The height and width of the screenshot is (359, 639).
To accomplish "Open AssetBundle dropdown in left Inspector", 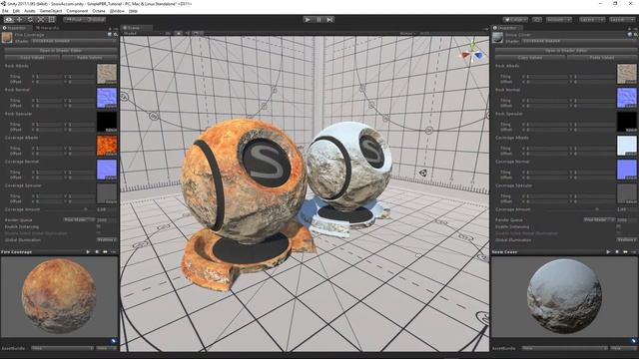I will [x=62, y=348].
